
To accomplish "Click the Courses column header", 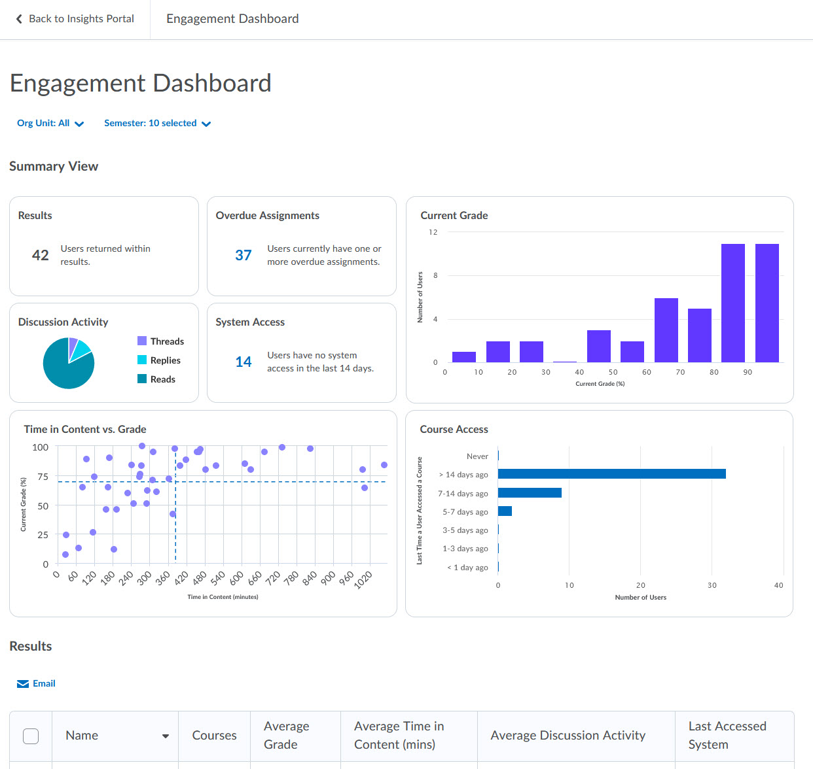I will pos(215,736).
